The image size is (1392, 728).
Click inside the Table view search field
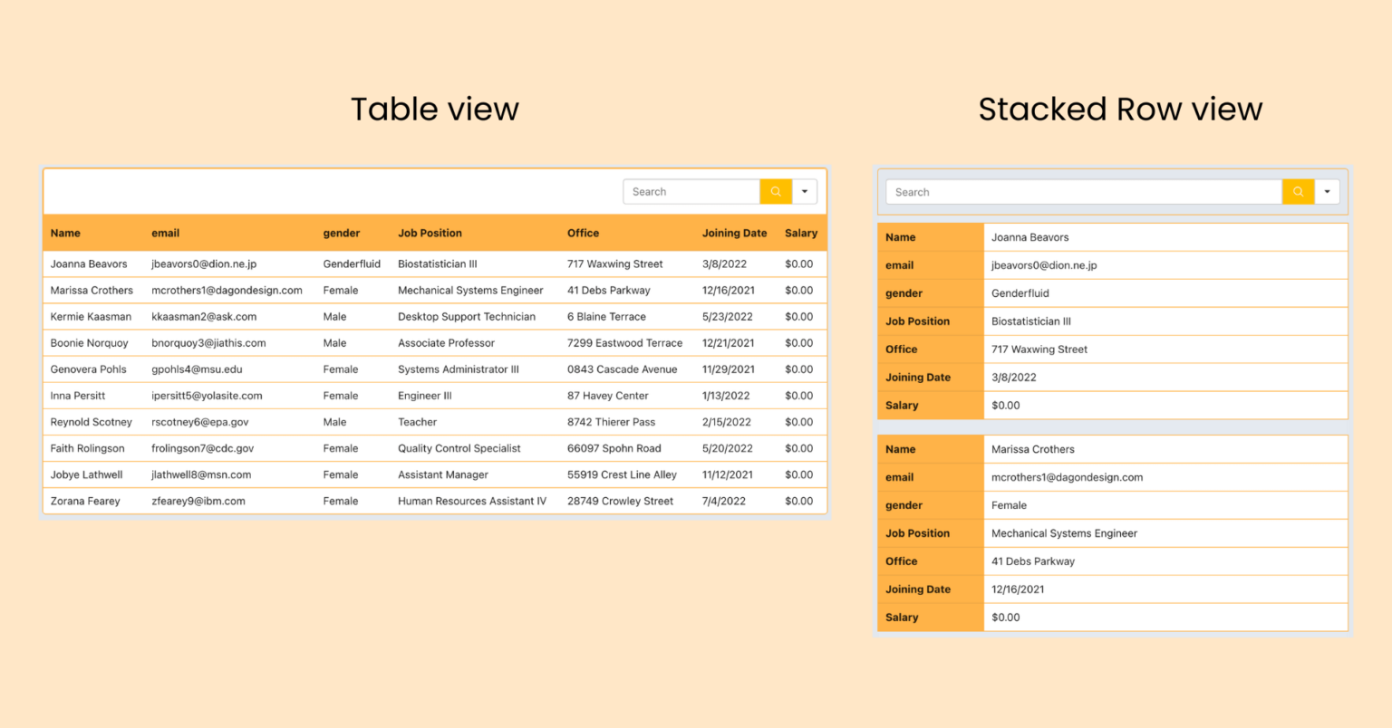[x=691, y=191]
